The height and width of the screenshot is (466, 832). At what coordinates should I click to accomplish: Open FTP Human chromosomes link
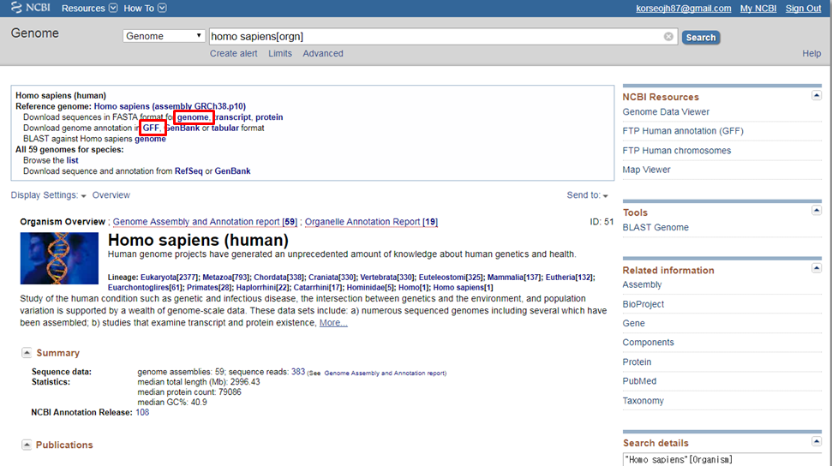click(x=677, y=151)
